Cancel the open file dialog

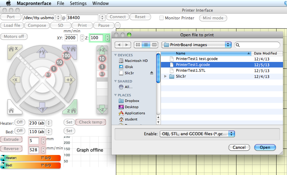(x=239, y=147)
